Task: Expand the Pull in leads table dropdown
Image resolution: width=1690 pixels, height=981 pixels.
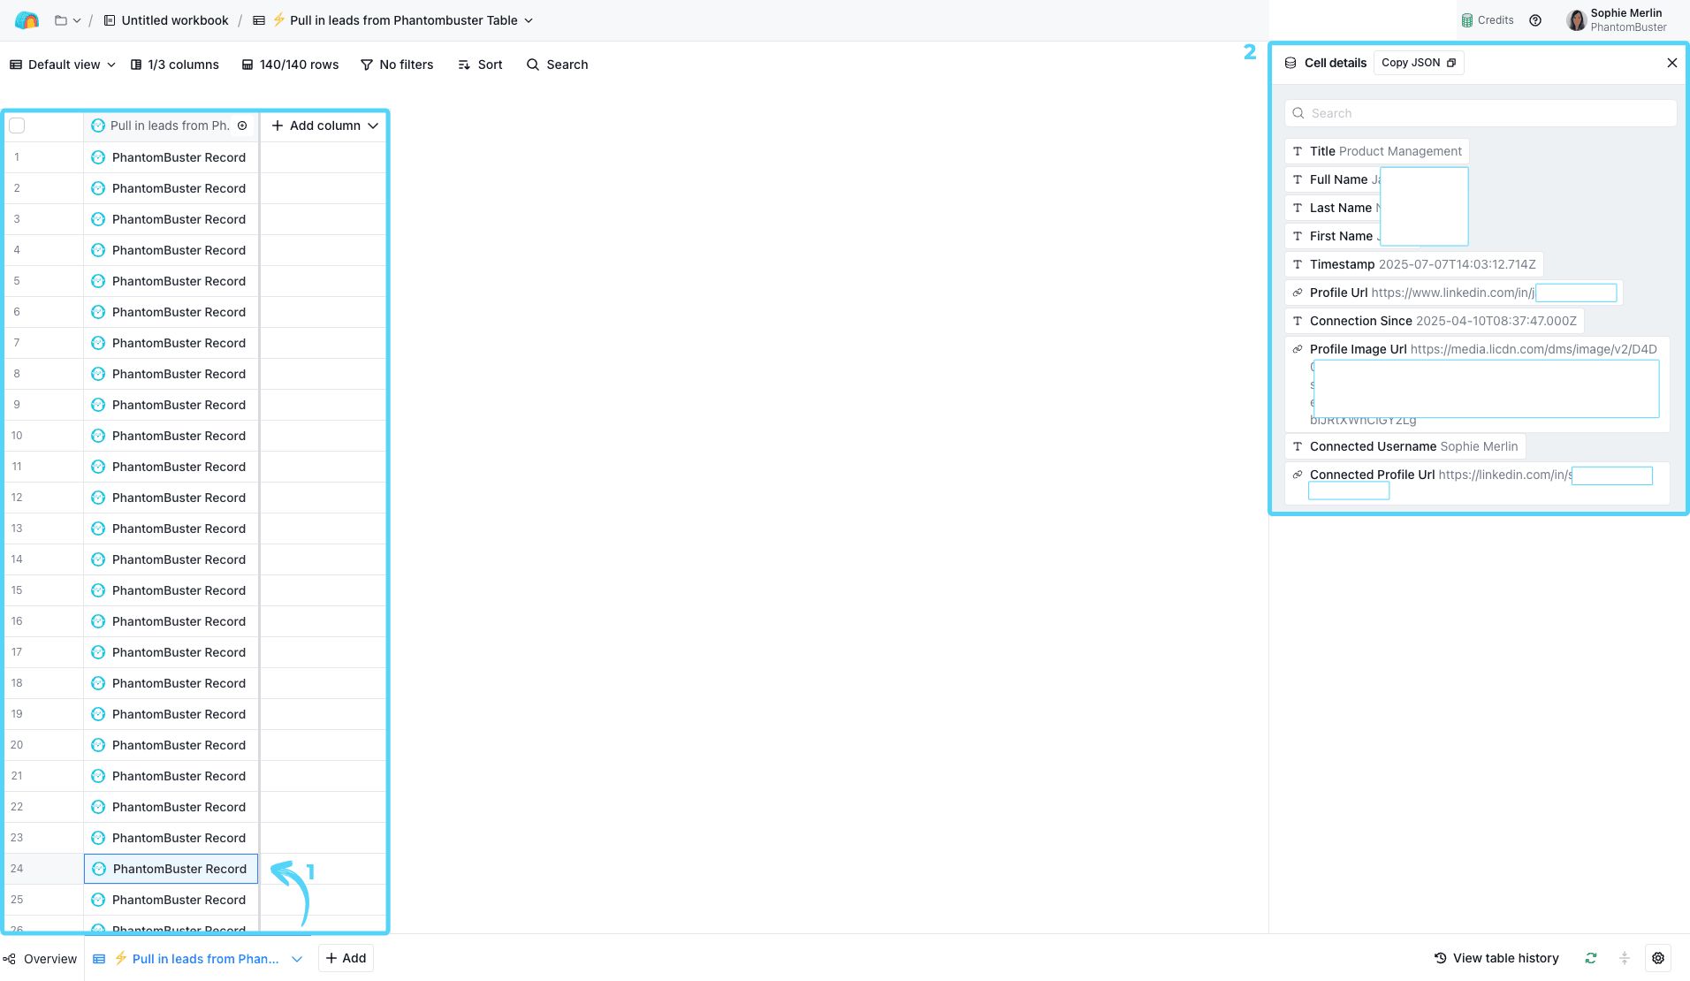Action: point(529,20)
